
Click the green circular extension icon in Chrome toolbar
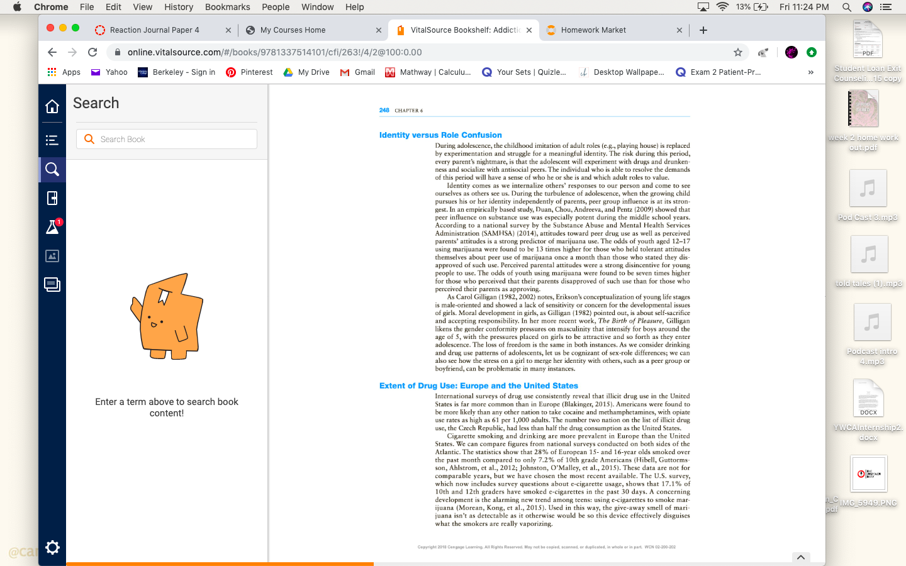click(812, 52)
